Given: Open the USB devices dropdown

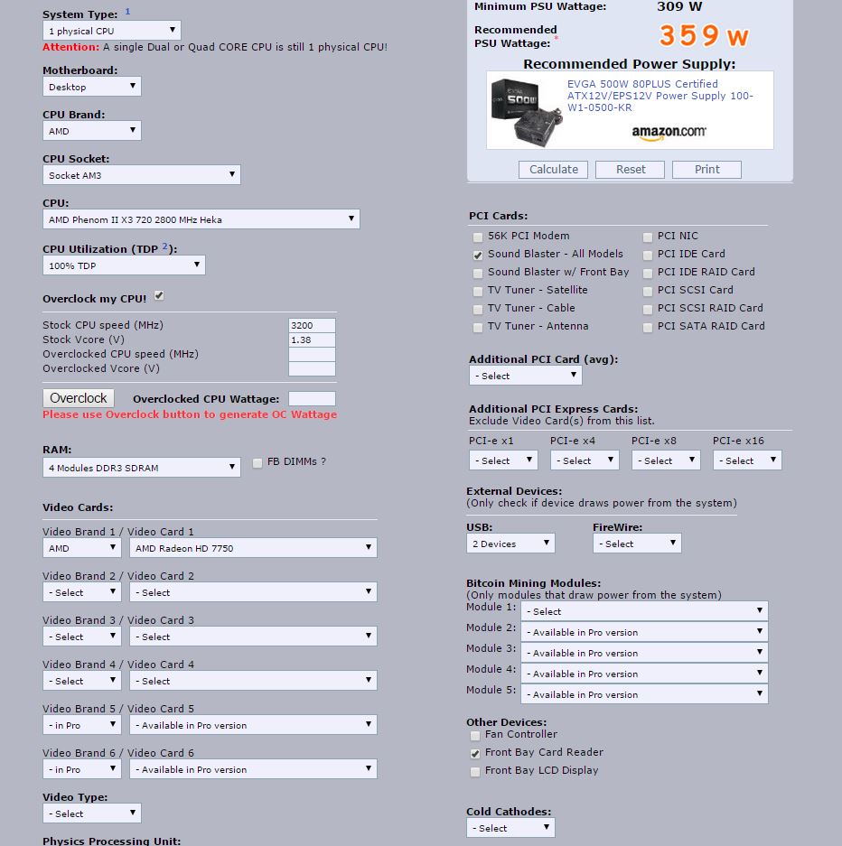Looking at the screenshot, I should coord(510,544).
